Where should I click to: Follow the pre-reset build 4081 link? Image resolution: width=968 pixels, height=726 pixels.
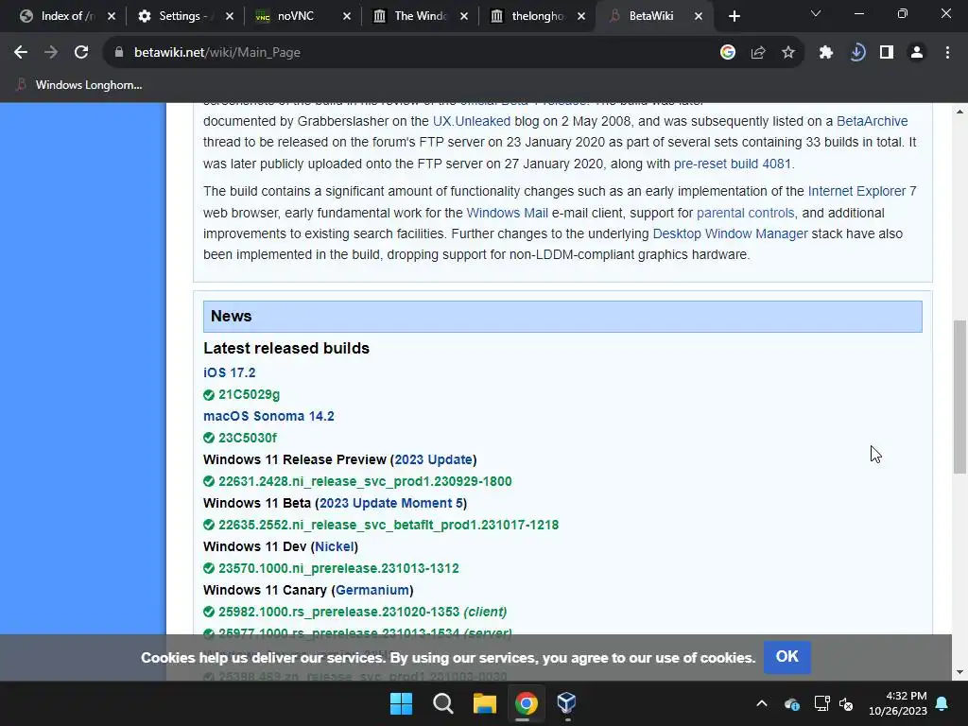733,164
